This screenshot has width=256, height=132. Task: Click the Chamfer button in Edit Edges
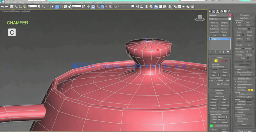(x=213, y=105)
